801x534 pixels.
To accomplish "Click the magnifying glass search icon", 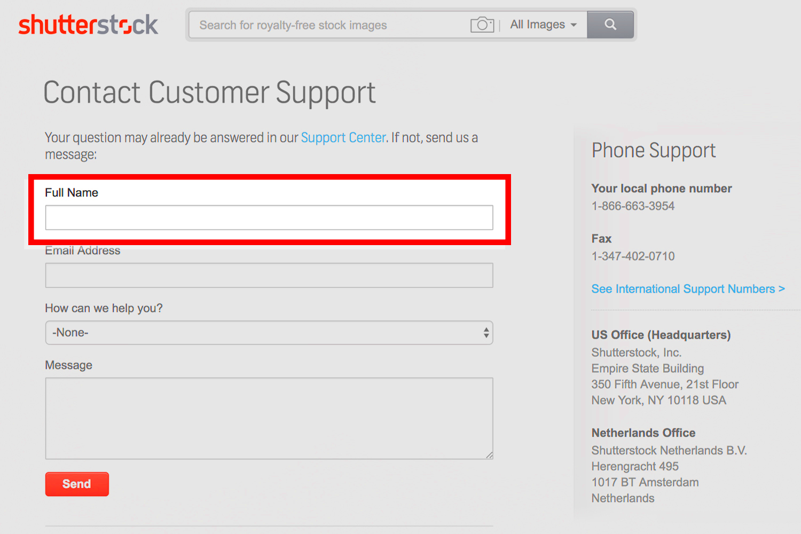I will [x=610, y=24].
